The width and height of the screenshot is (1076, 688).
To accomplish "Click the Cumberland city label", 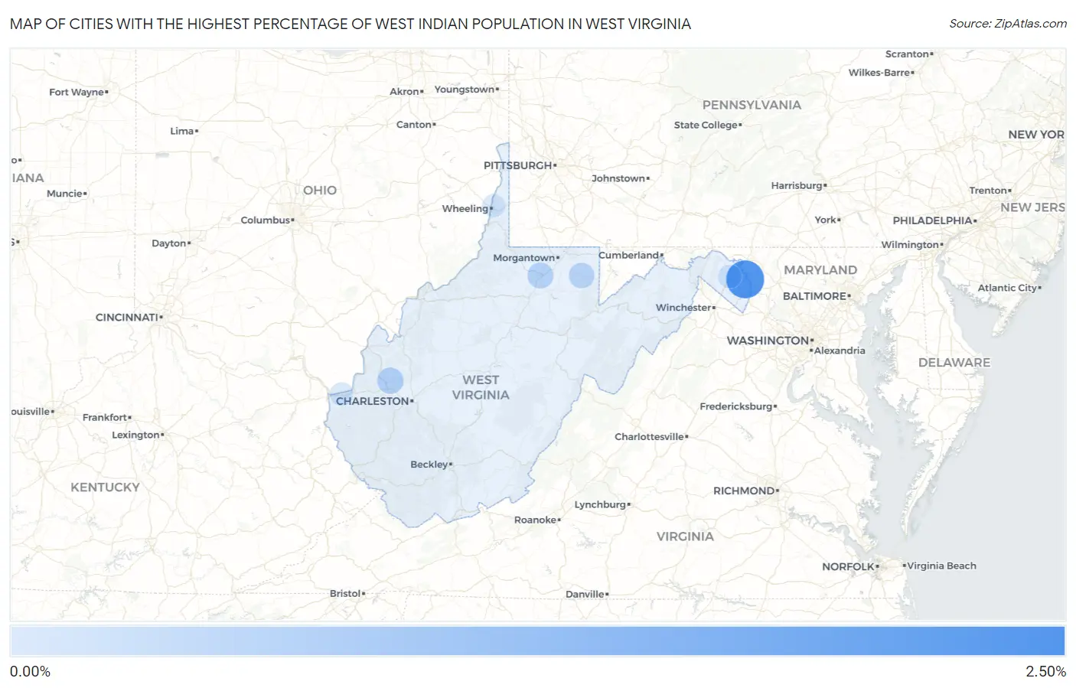I will tap(628, 255).
